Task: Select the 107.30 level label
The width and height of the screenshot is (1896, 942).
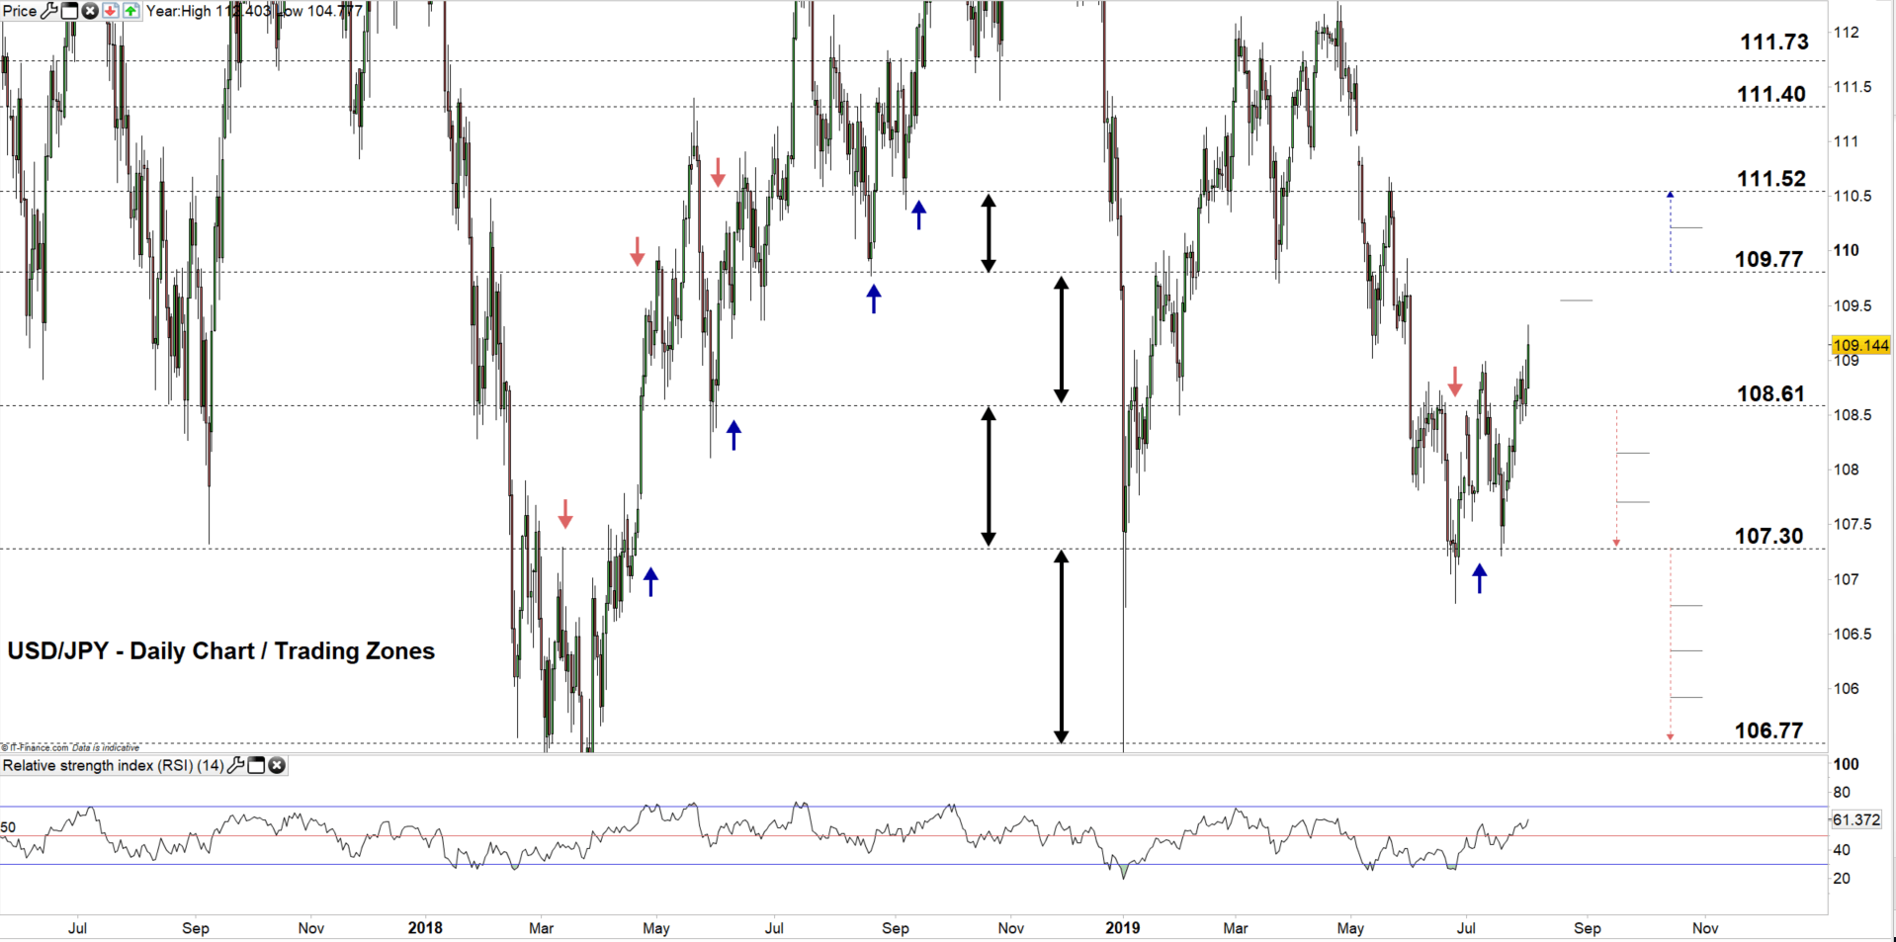Action: pyautogui.click(x=1769, y=536)
